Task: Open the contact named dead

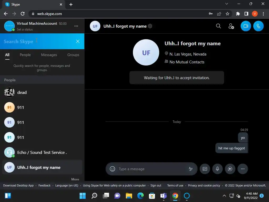Action: point(42,92)
